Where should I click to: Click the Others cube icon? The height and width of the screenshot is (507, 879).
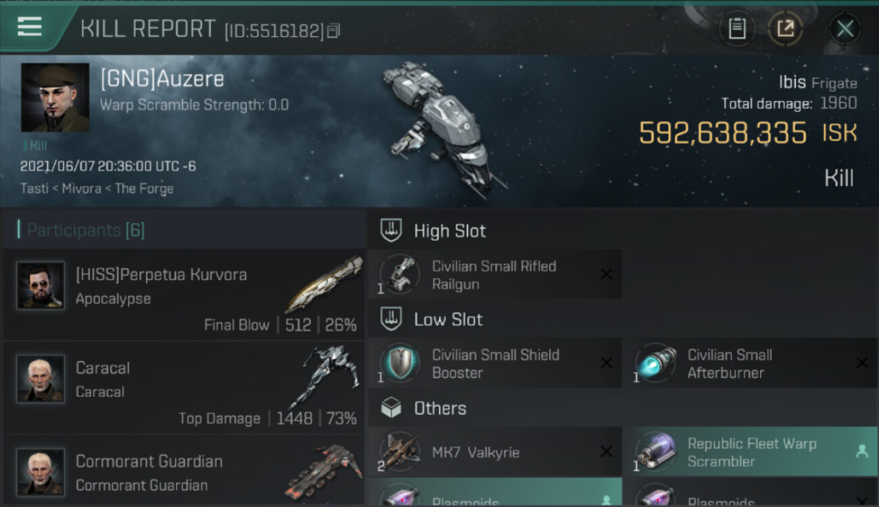[391, 408]
